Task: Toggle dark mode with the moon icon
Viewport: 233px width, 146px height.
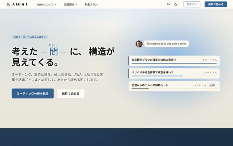Action: 176,4
